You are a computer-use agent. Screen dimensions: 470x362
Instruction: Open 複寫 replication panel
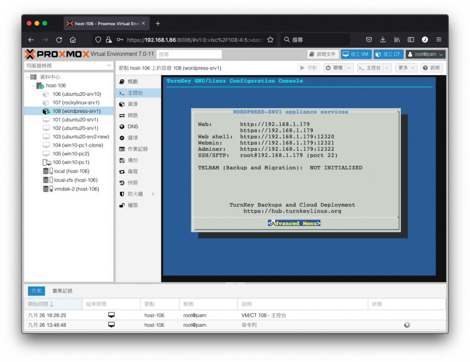tap(138, 172)
